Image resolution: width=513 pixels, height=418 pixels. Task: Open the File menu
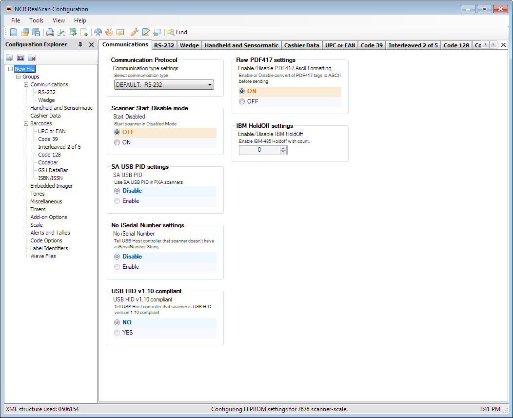tap(16, 20)
